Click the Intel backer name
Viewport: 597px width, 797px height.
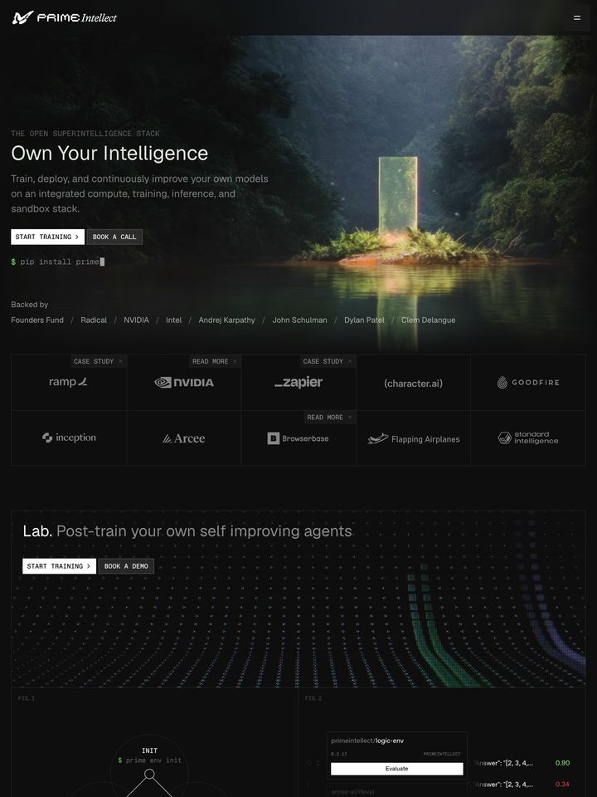coord(173,320)
